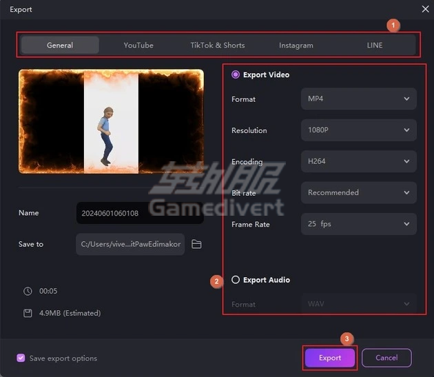Close the Export dialog with the X
Viewport: 434px width, 377px height.
424,10
